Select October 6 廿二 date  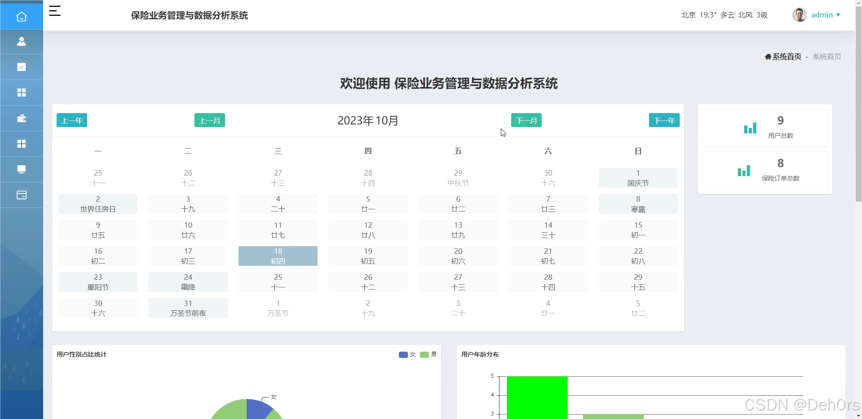click(458, 204)
